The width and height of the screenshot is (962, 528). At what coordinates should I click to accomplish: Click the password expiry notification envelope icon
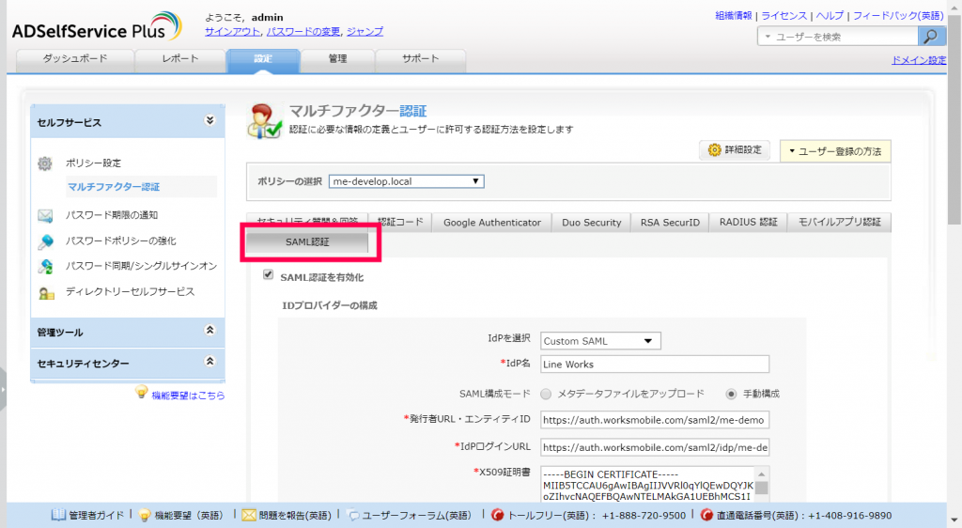(x=45, y=215)
